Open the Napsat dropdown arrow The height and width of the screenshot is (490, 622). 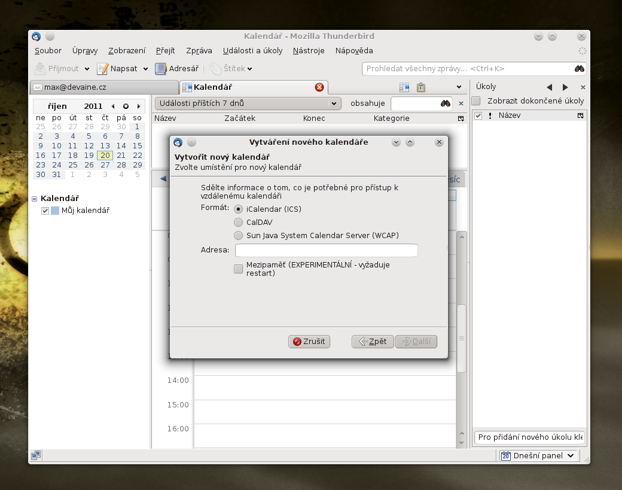(145, 69)
